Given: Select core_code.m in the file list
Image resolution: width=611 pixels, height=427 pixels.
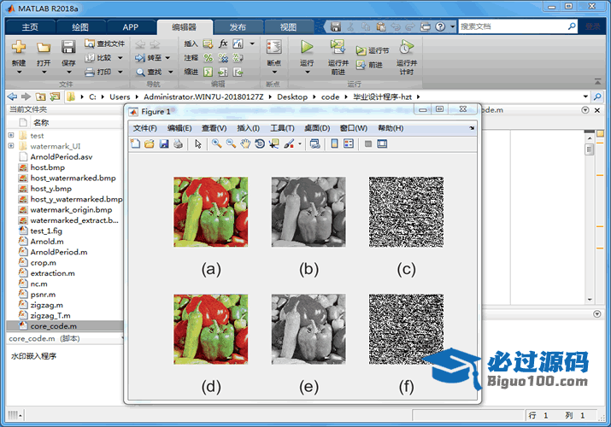Looking at the screenshot, I should [65, 325].
